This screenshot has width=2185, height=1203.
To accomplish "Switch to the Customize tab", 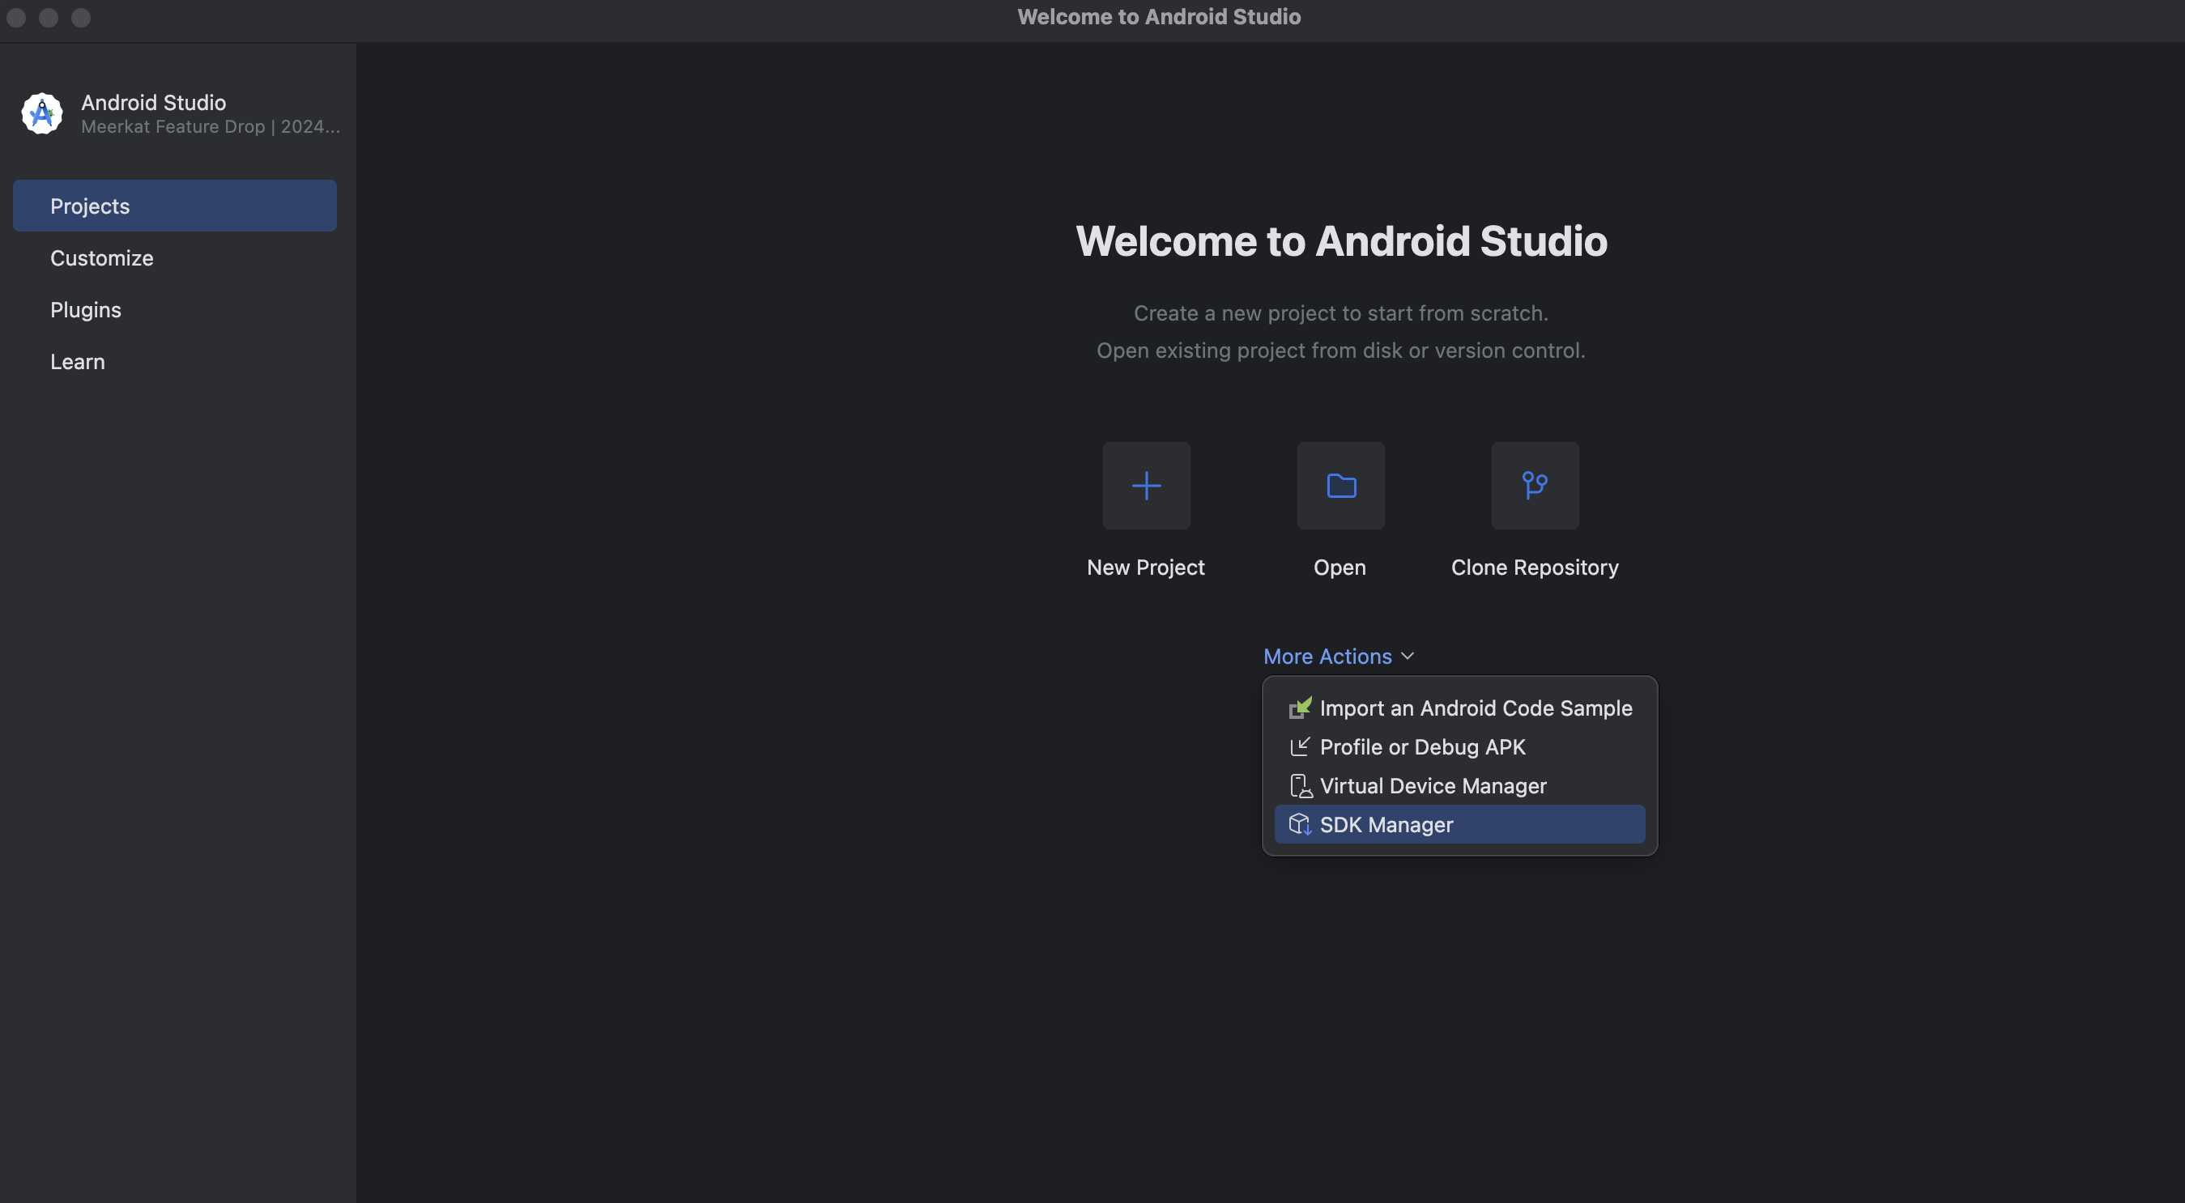I will click(x=102, y=257).
